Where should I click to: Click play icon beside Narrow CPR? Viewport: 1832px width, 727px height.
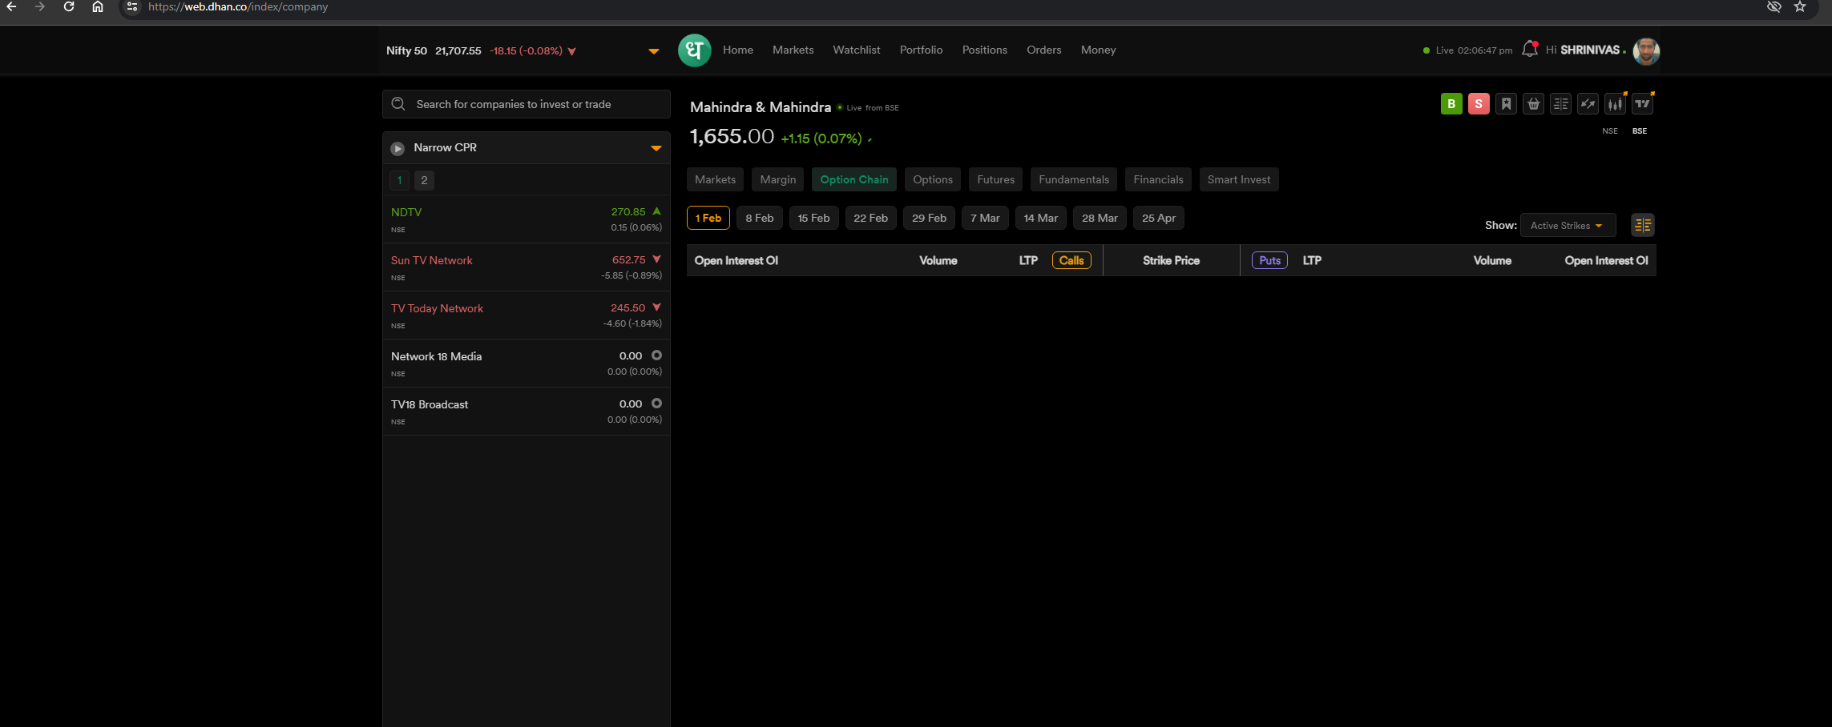pos(397,148)
